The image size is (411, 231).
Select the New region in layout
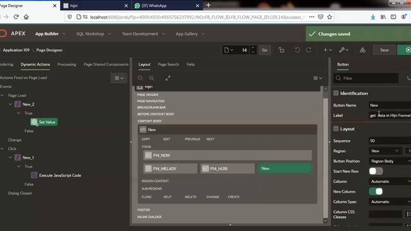click(227, 130)
